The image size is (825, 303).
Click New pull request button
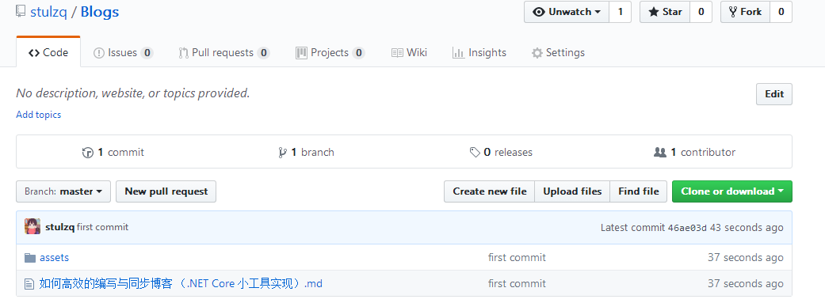(x=166, y=191)
